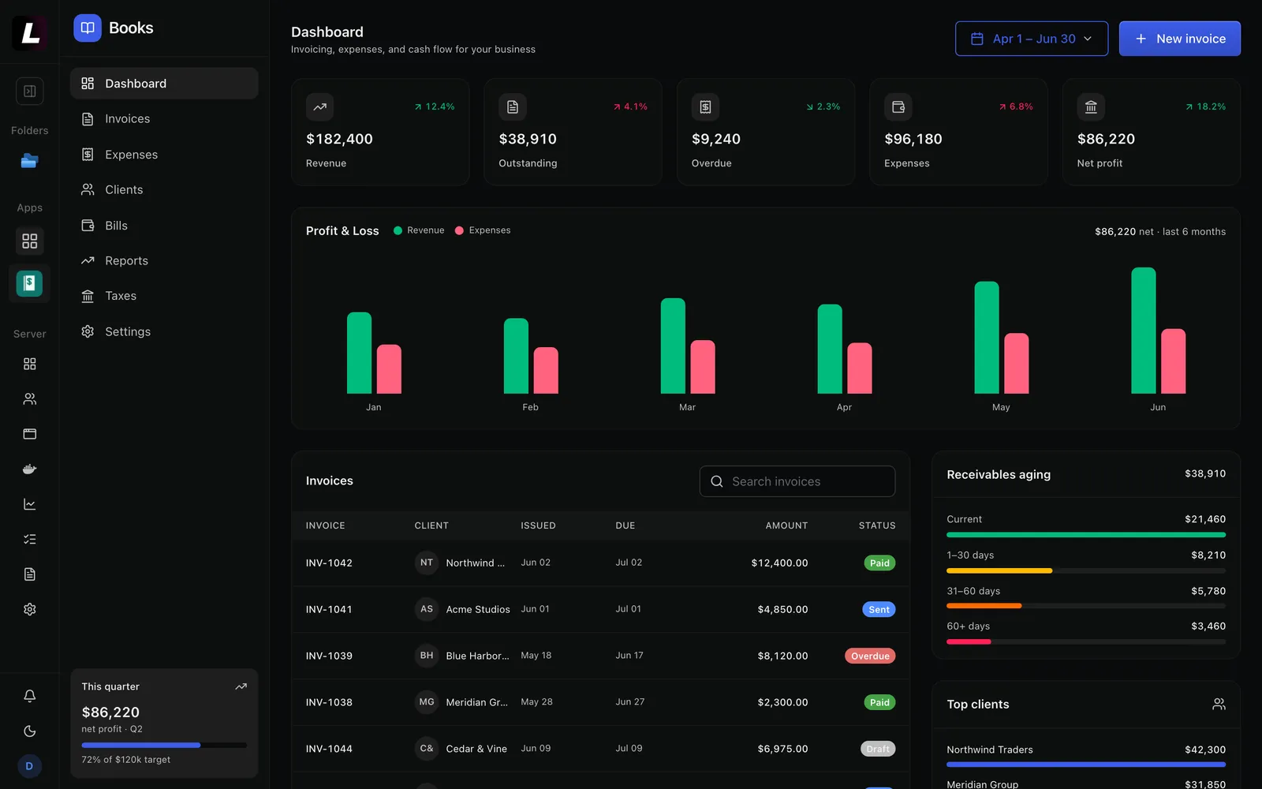
Task: Expand the Apr 1 – Jun 30 date range
Action: (x=1032, y=39)
